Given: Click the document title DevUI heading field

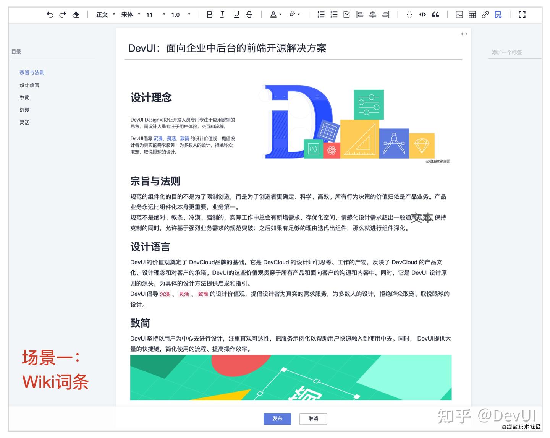Looking at the screenshot, I should (293, 48).
